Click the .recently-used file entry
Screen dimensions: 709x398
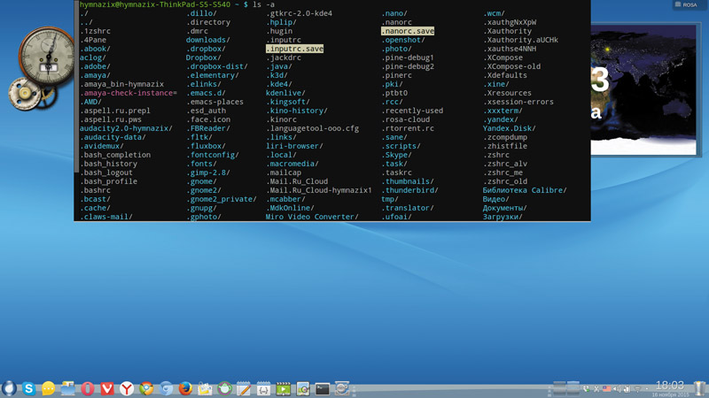(x=412, y=111)
